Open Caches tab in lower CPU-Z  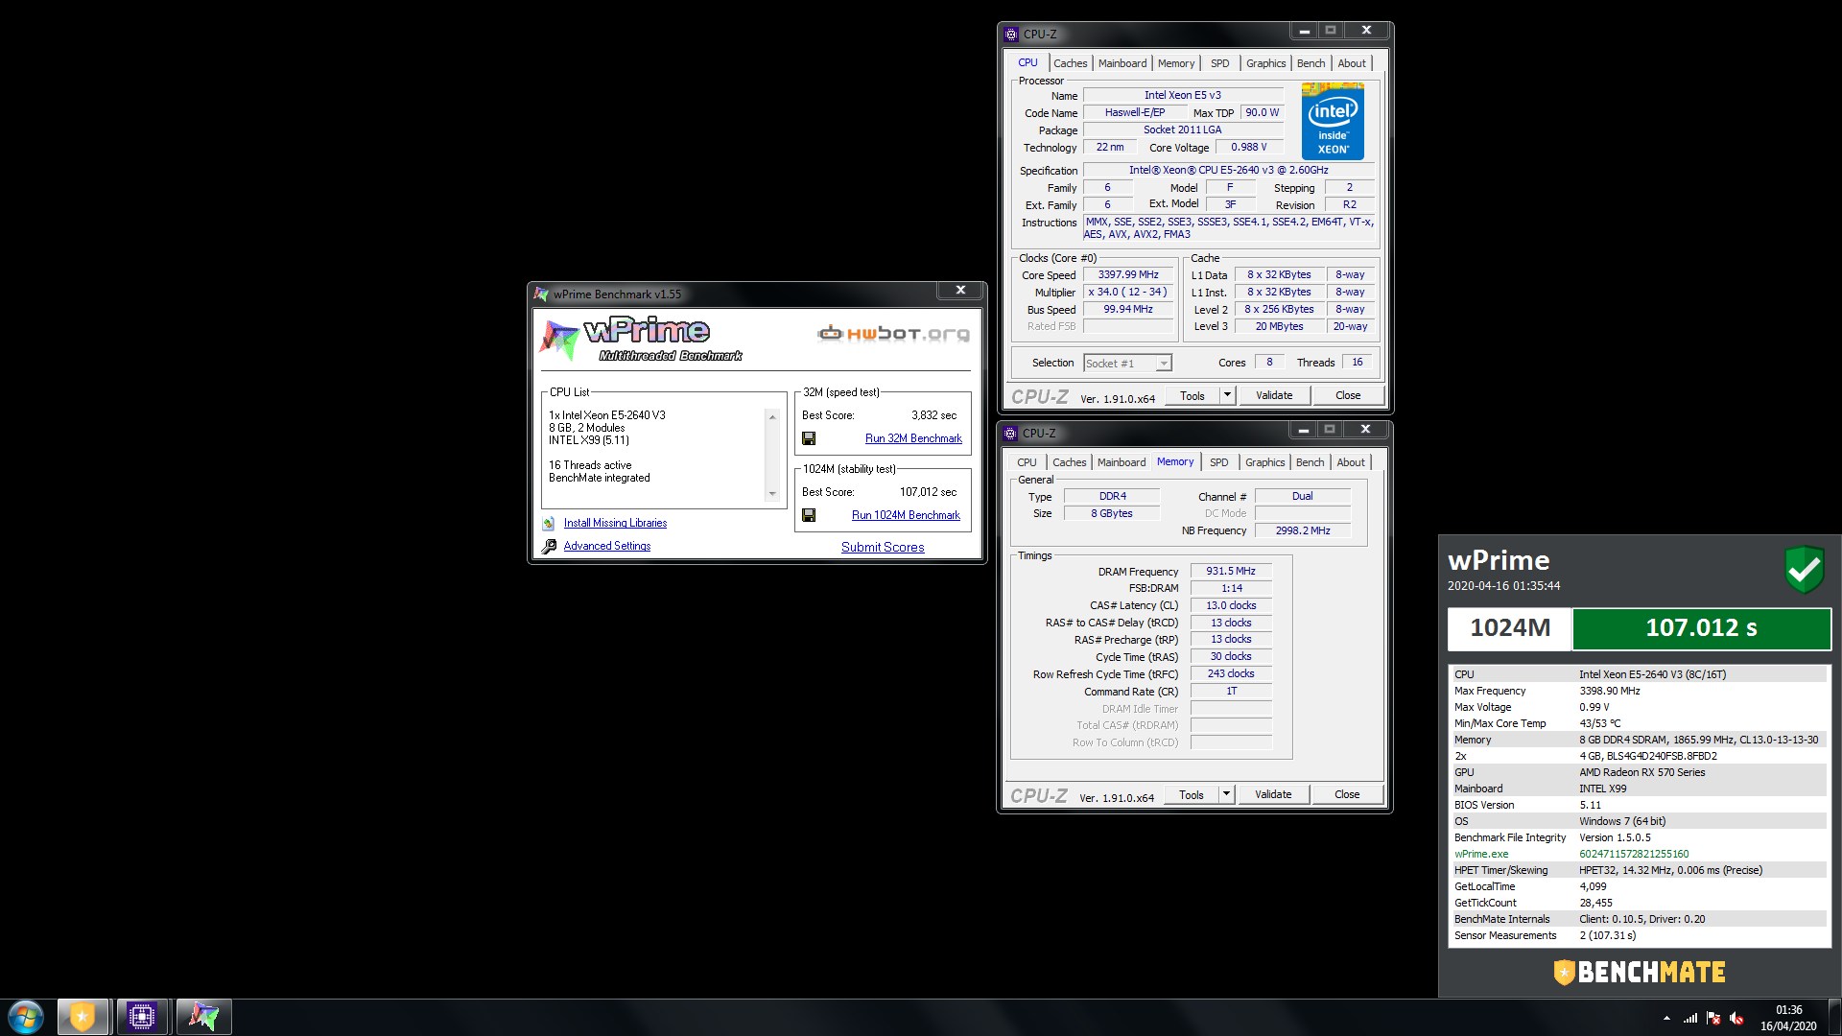pos(1069,462)
